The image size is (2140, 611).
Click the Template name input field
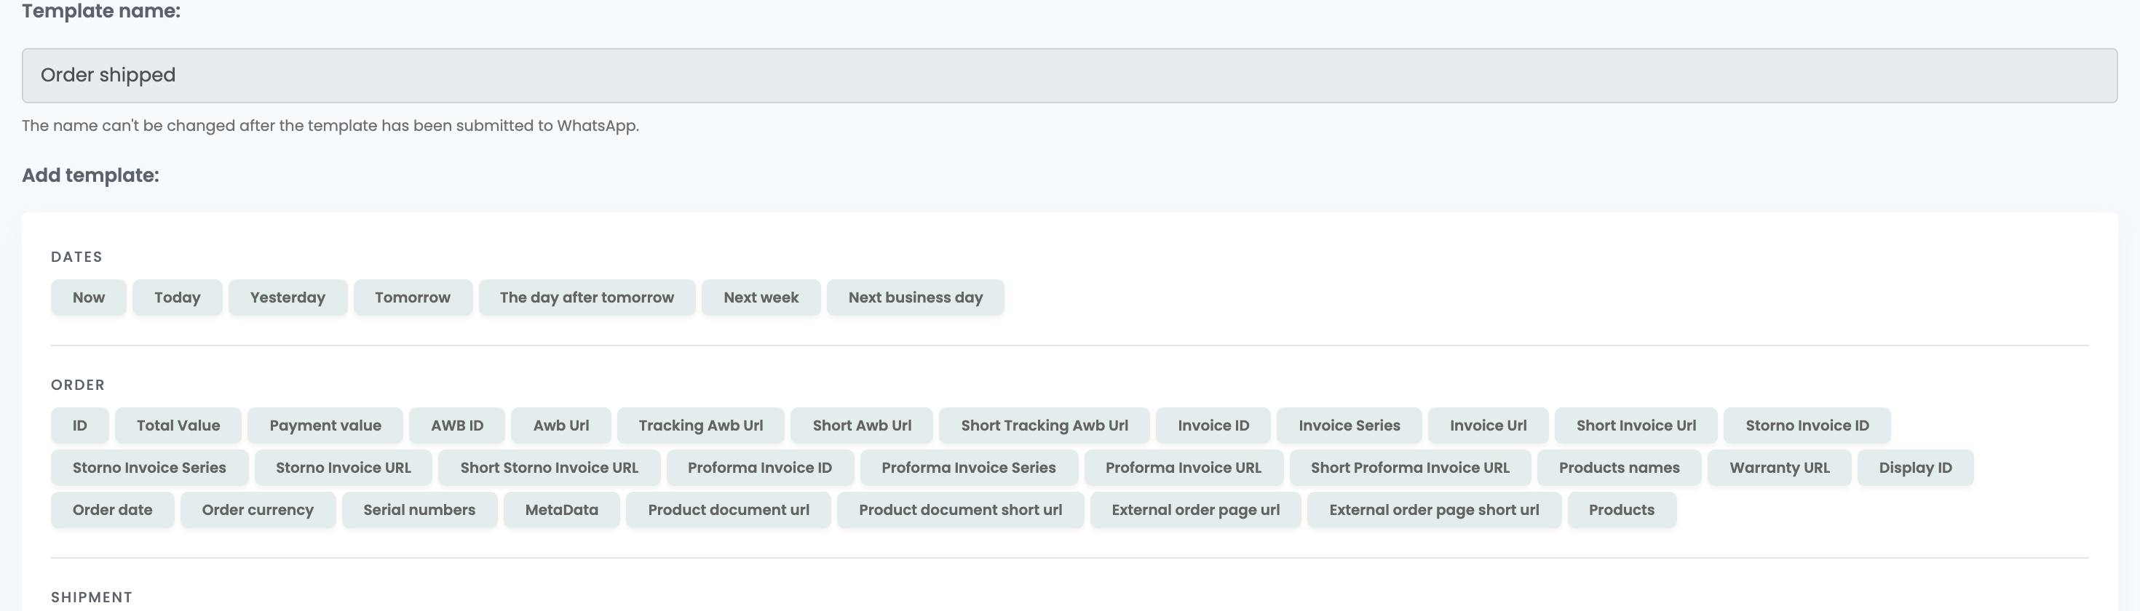coord(1069,76)
